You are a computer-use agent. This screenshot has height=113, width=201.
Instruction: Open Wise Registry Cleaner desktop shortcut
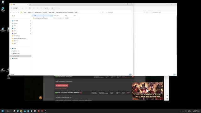click(x=3, y=30)
